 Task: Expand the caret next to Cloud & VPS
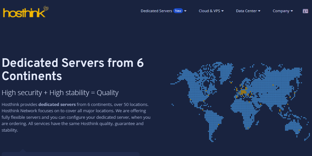click(222, 11)
